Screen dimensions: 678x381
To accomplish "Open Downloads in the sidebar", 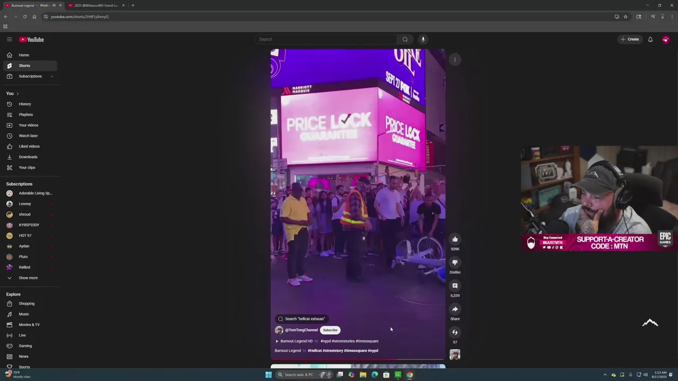I will click(29, 157).
